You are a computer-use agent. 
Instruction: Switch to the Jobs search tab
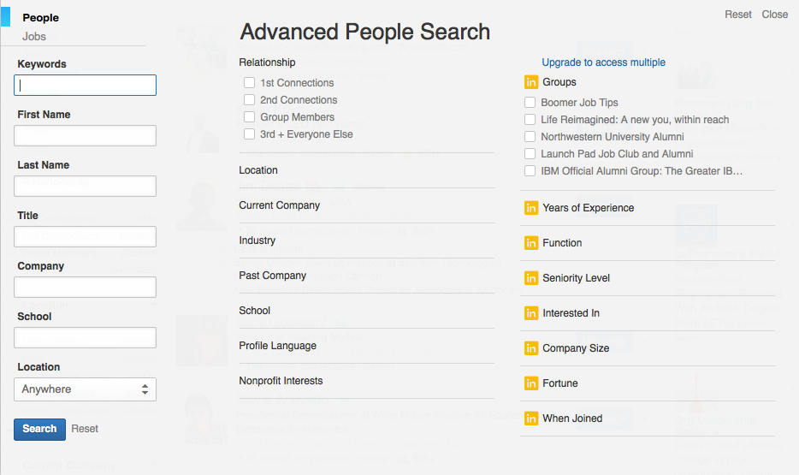34,37
